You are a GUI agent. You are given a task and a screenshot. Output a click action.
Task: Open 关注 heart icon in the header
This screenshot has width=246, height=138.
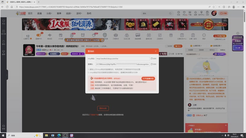coord(184,13)
